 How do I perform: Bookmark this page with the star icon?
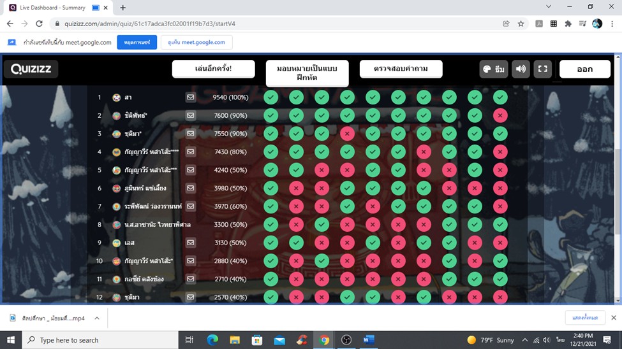[x=521, y=24]
